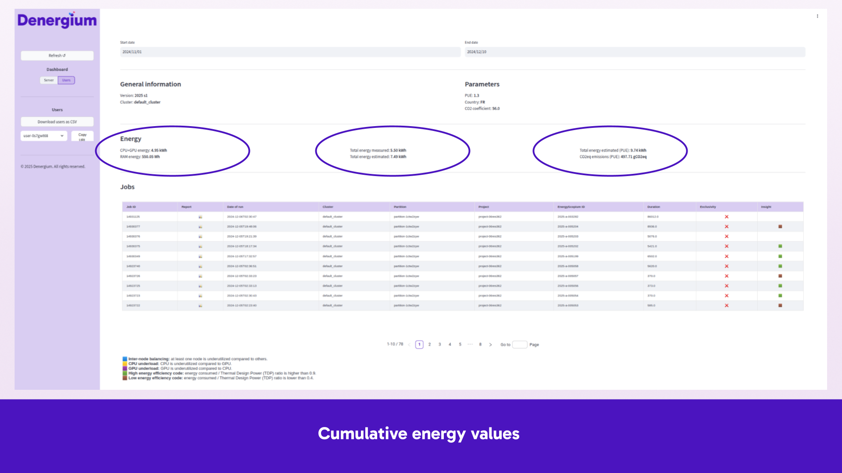
Task: Click the Refresh button
Action: (x=57, y=56)
